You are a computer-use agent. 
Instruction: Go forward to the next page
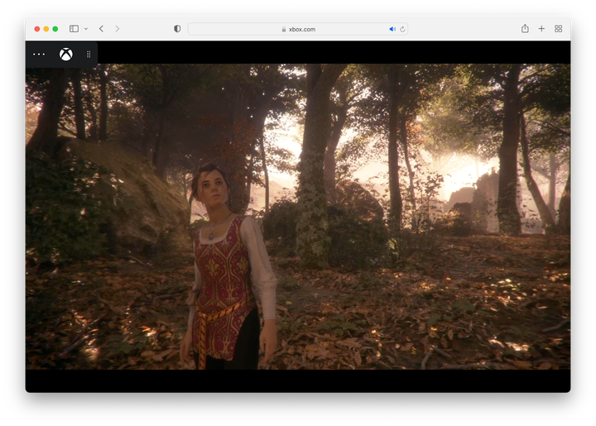pyautogui.click(x=117, y=29)
